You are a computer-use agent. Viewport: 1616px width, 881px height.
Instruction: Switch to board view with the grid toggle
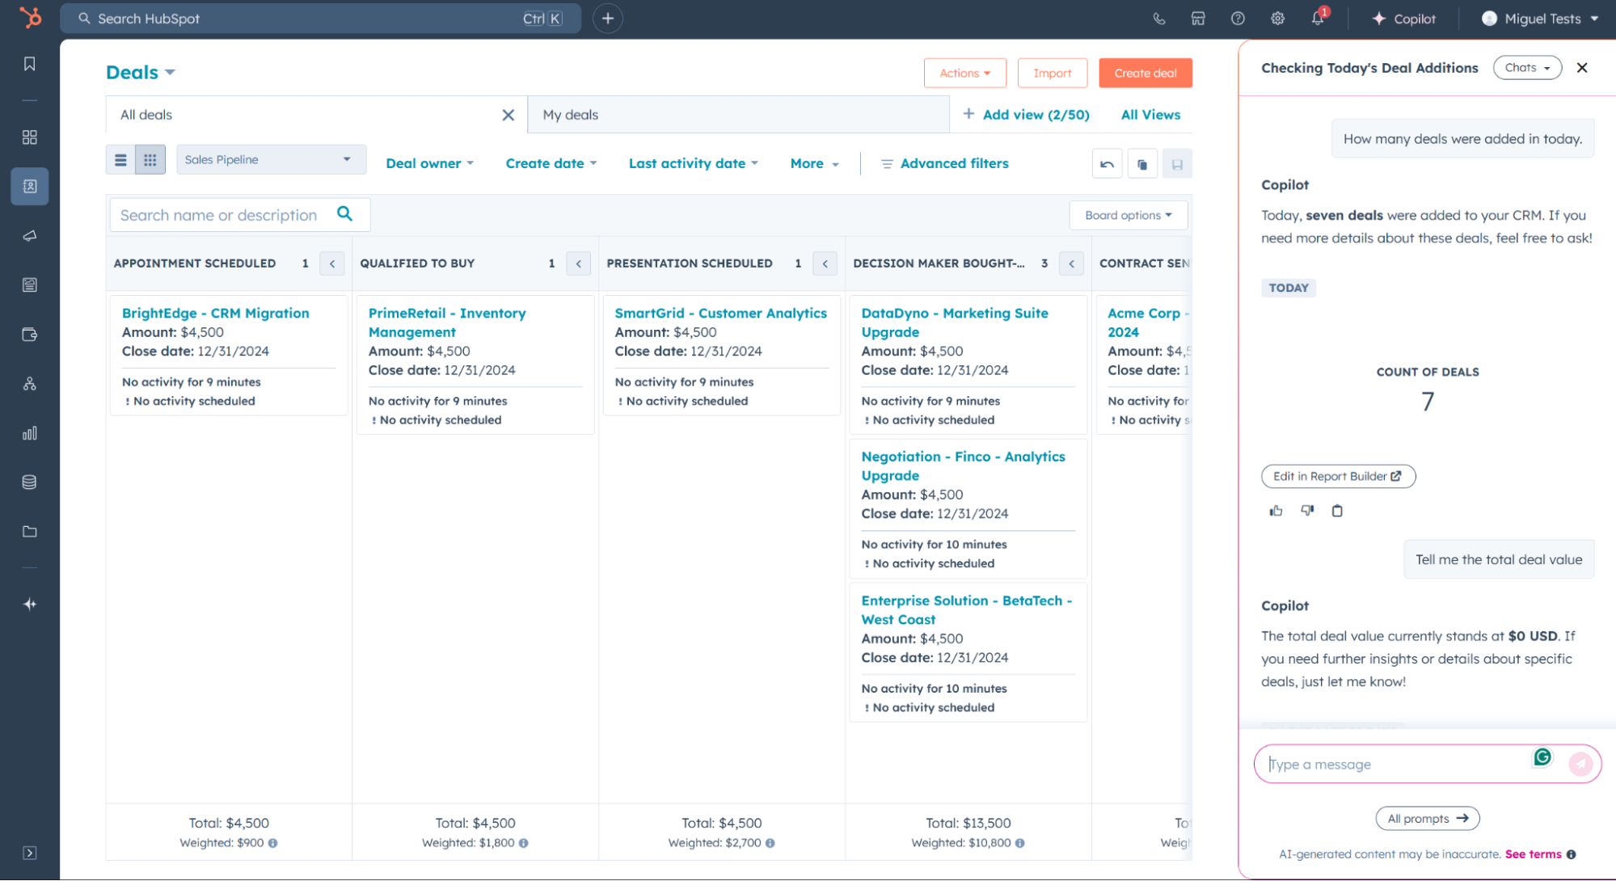coord(150,159)
